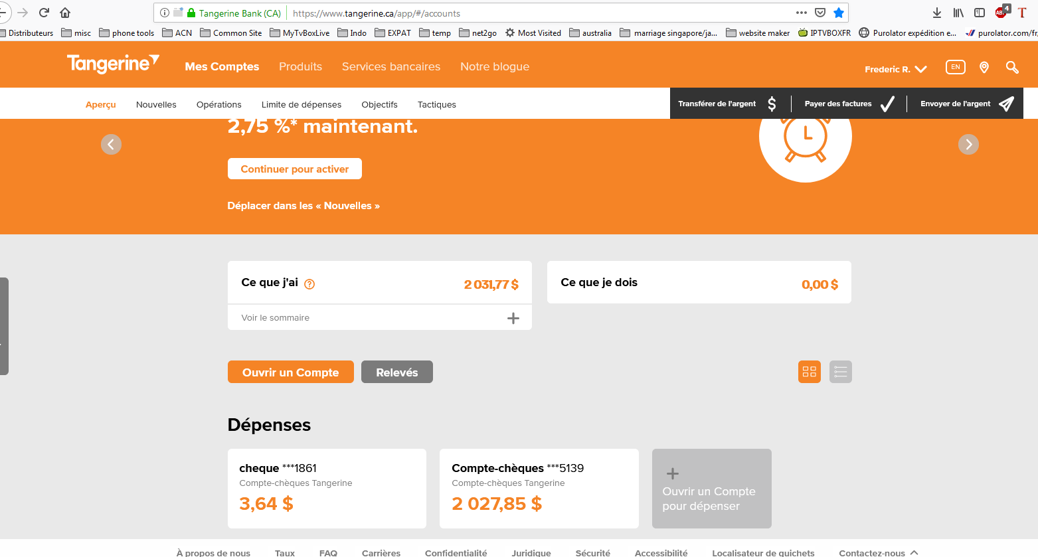Open Compte-chèques ***5139 account card
The width and height of the screenshot is (1038, 557).
539,489
